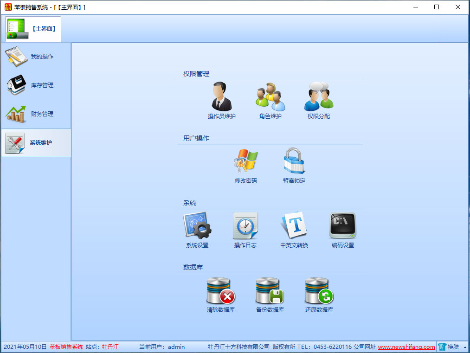Click the 备份数据库 backup database icon
Image resolution: width=470 pixels, height=353 pixels.
pyautogui.click(x=270, y=290)
